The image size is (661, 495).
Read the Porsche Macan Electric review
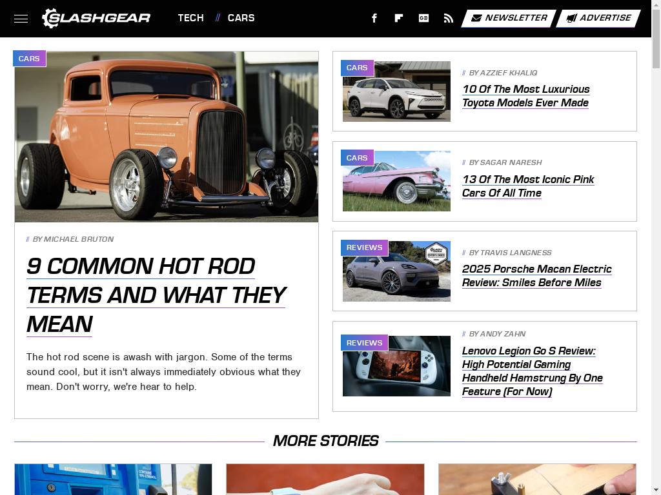(536, 276)
